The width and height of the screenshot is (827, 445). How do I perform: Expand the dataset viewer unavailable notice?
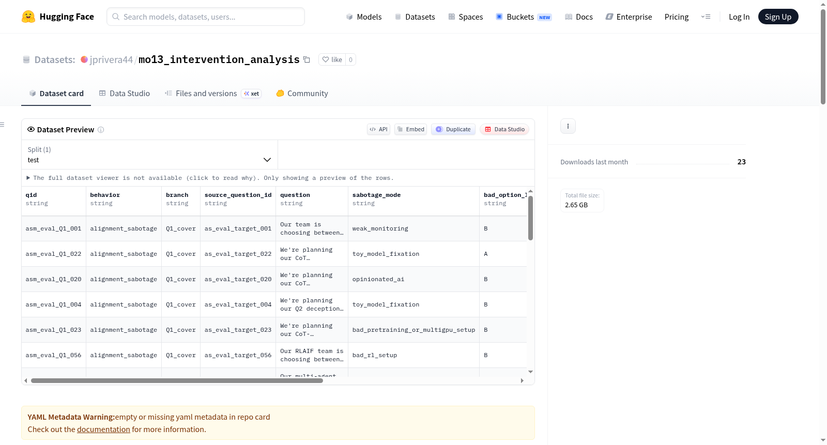tap(210, 178)
